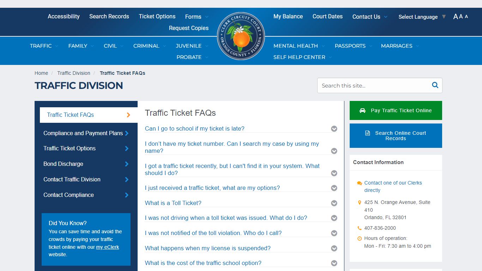Expand 'what are my options' FAQ chevron
The height and width of the screenshot is (271, 482).
334,188
